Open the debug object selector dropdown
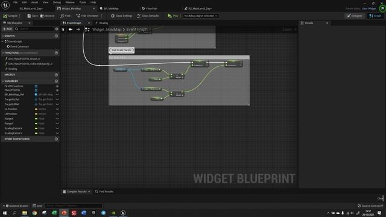Screen dimensions: 386x217 [201, 16]
